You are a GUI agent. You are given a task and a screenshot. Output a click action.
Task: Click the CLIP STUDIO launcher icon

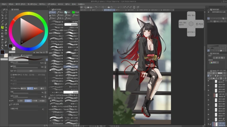(x=82, y=7)
